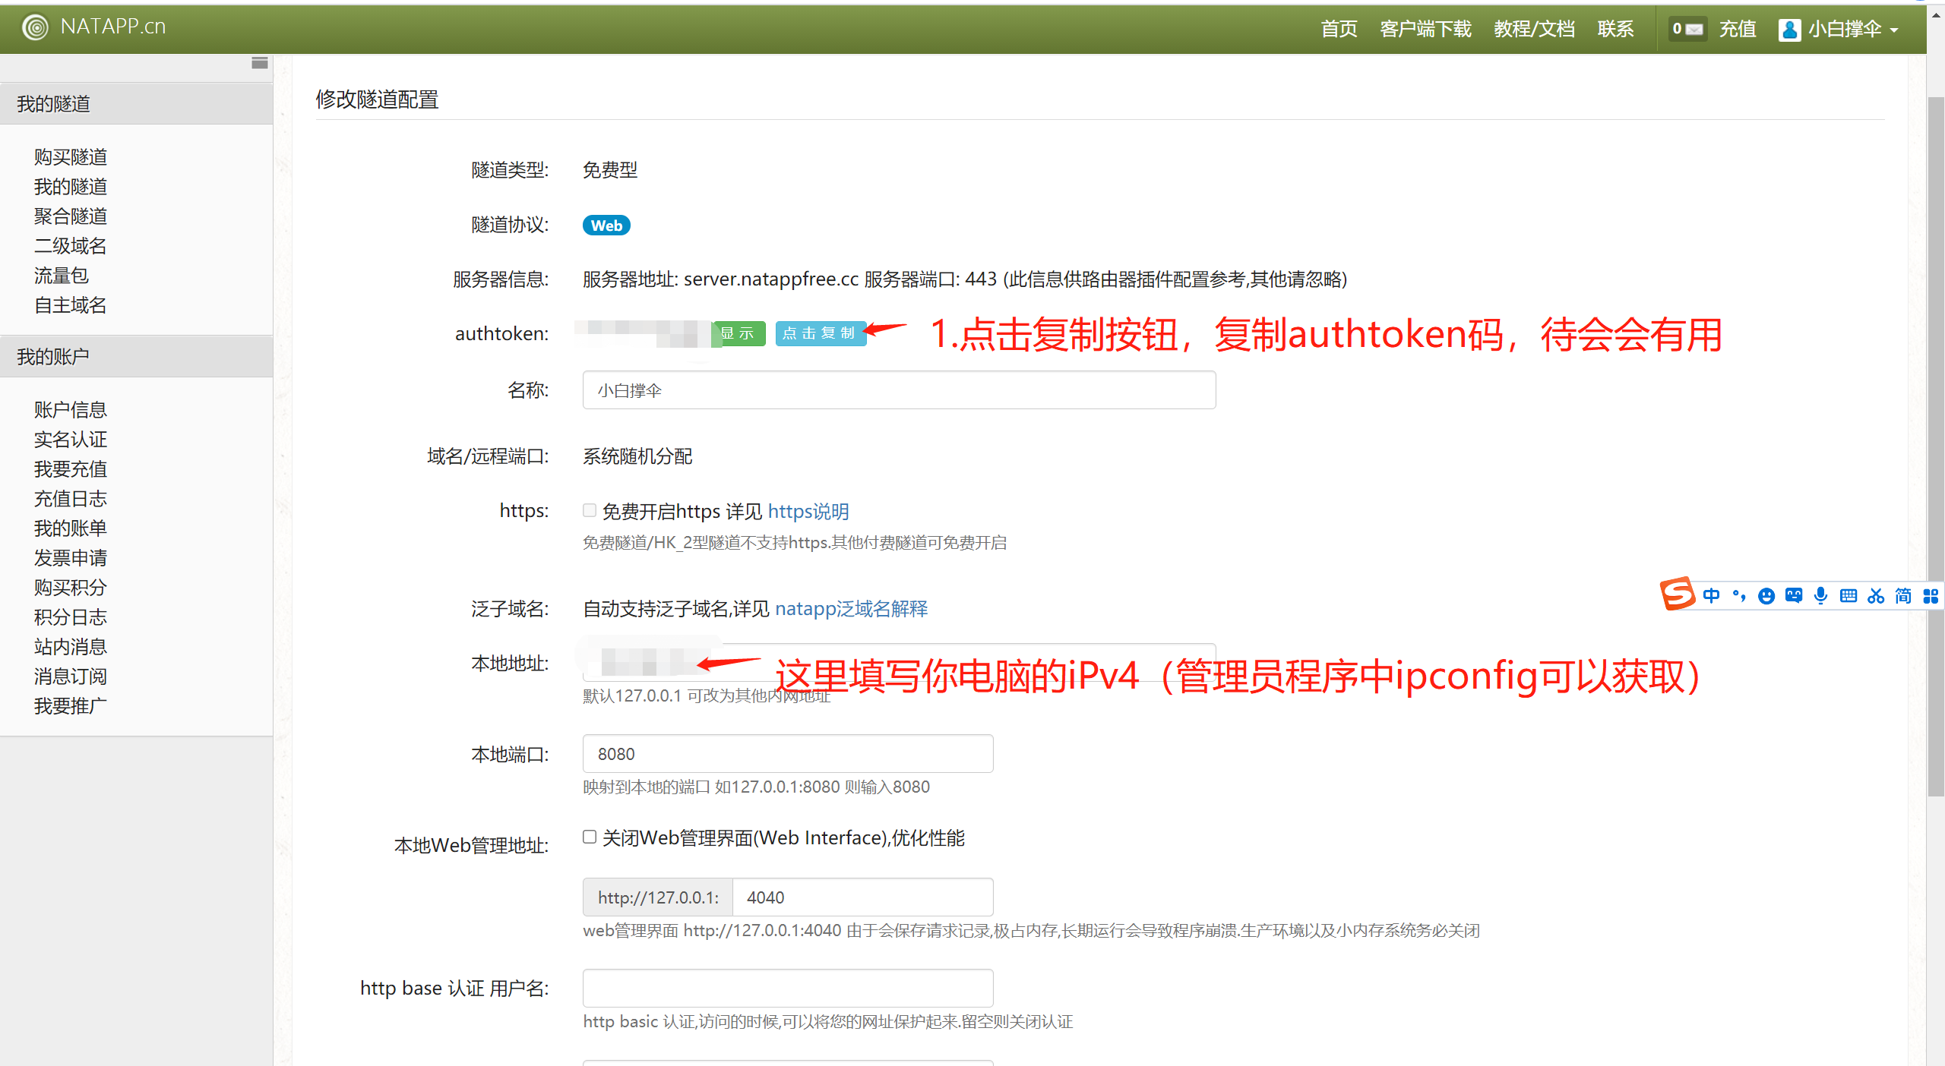
Task: Open Sogou voice input microphone
Action: click(1820, 596)
